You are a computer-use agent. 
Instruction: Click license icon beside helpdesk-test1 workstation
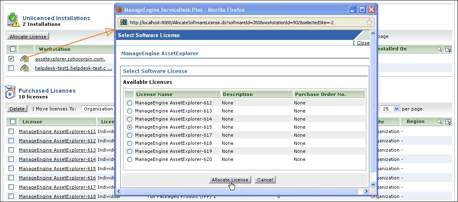tap(25, 68)
